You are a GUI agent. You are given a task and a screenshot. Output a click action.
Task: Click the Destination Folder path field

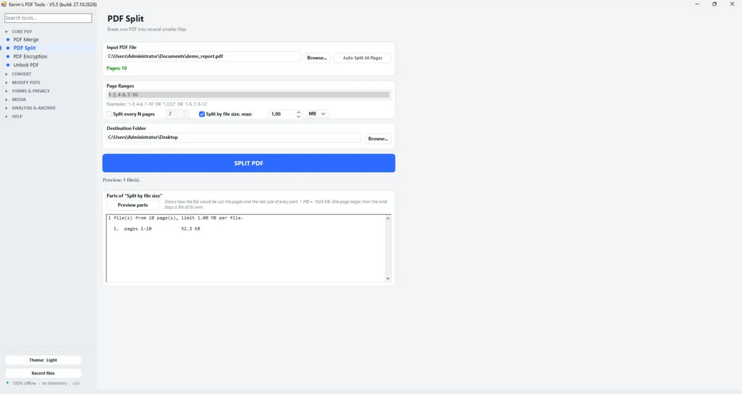coord(234,138)
